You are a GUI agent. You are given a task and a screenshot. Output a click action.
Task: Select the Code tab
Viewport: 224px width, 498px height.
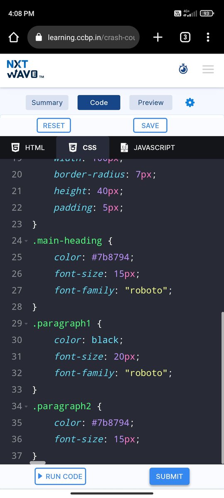(x=99, y=103)
